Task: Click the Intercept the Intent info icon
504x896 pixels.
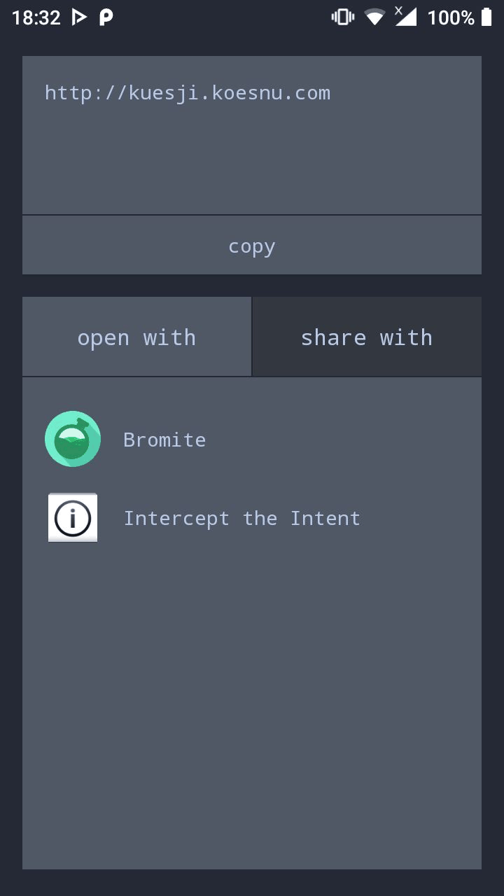Action: pos(72,518)
